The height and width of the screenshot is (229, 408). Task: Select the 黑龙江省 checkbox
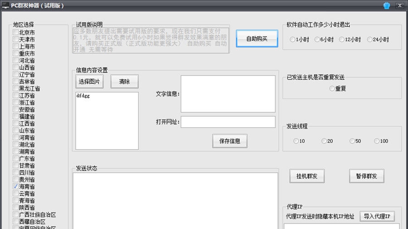point(15,89)
